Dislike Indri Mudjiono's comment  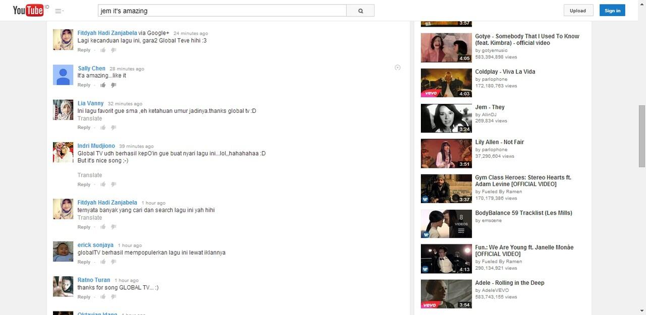point(114,184)
